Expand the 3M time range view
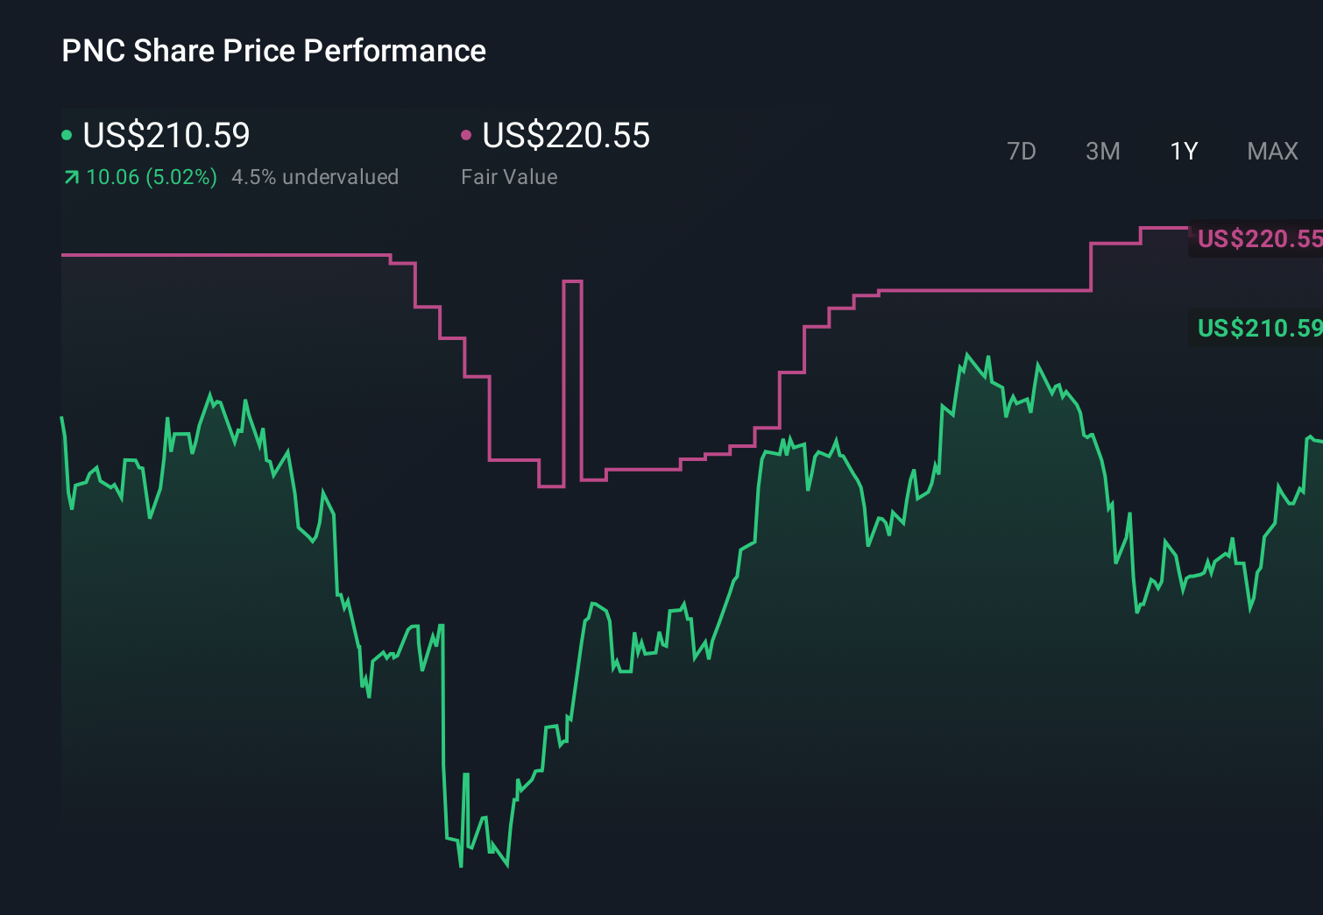Viewport: 1323px width, 915px height. (1102, 151)
